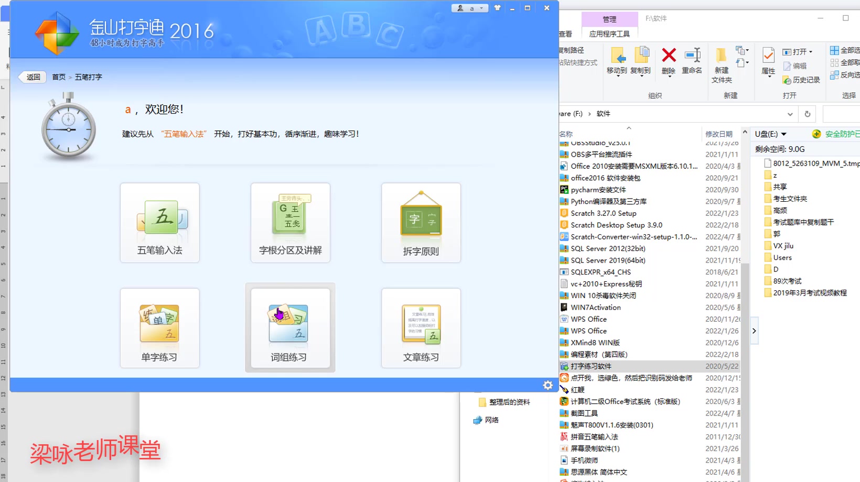860x482 pixels.
Task: Create new folder with 新建文件夹
Action: pos(722,65)
